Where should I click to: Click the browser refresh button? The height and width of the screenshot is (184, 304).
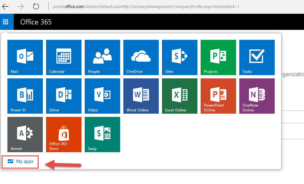[x=36, y=6]
